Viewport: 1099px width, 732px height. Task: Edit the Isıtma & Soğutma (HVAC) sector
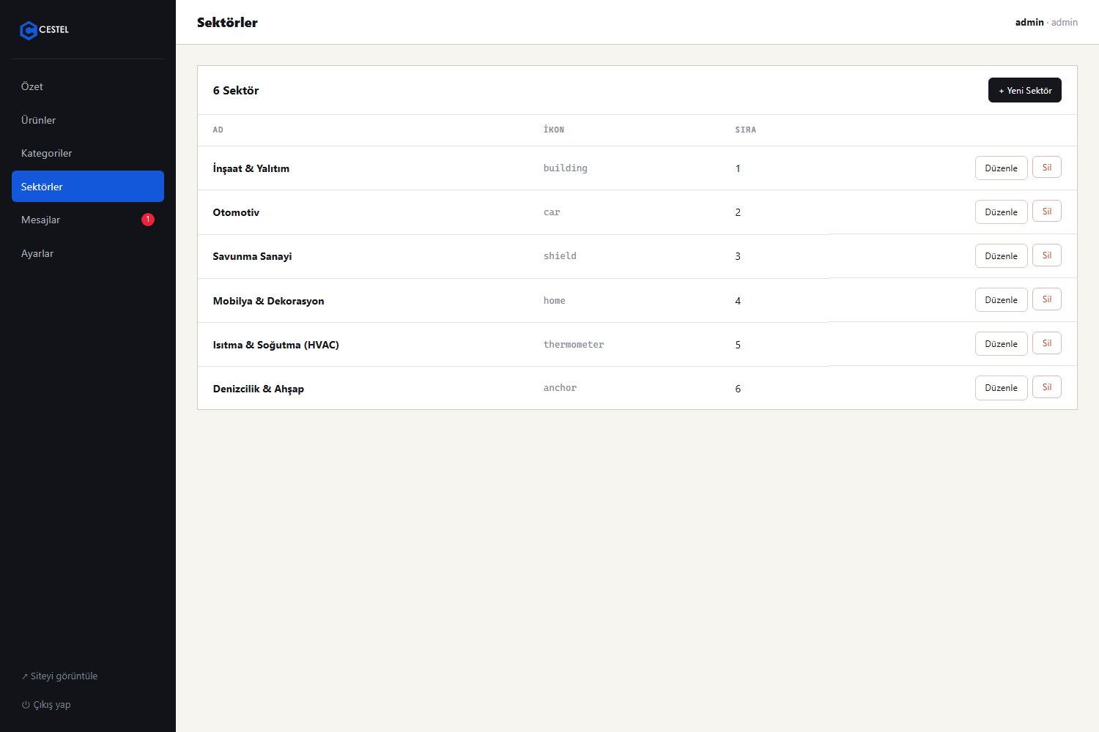coord(1002,344)
